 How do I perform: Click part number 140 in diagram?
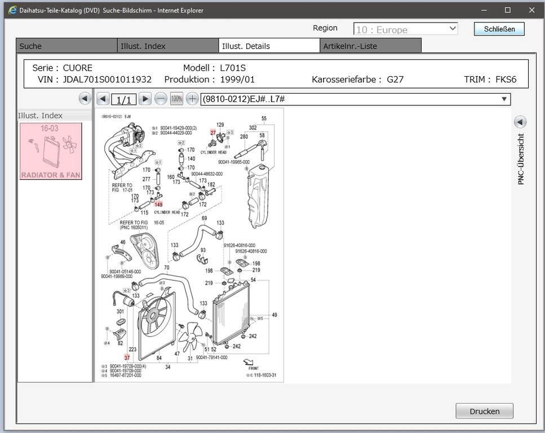[191, 158]
